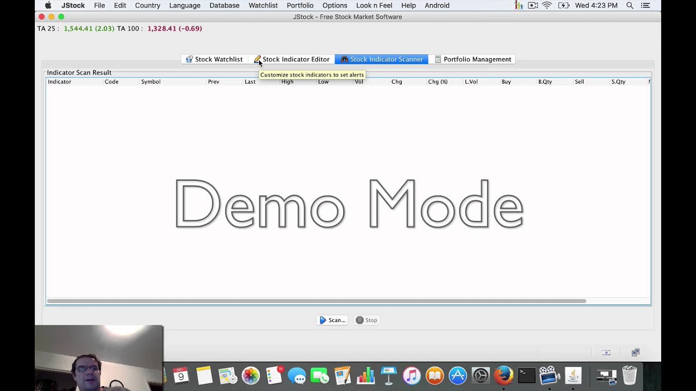Open the battery status menu
This screenshot has width=696, height=391.
[564, 5]
